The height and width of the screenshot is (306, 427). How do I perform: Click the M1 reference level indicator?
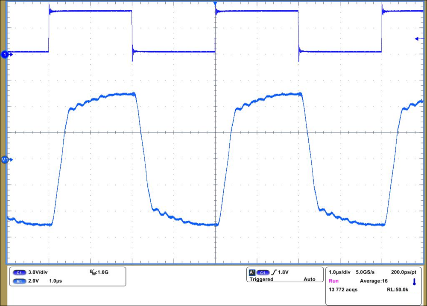point(5,159)
